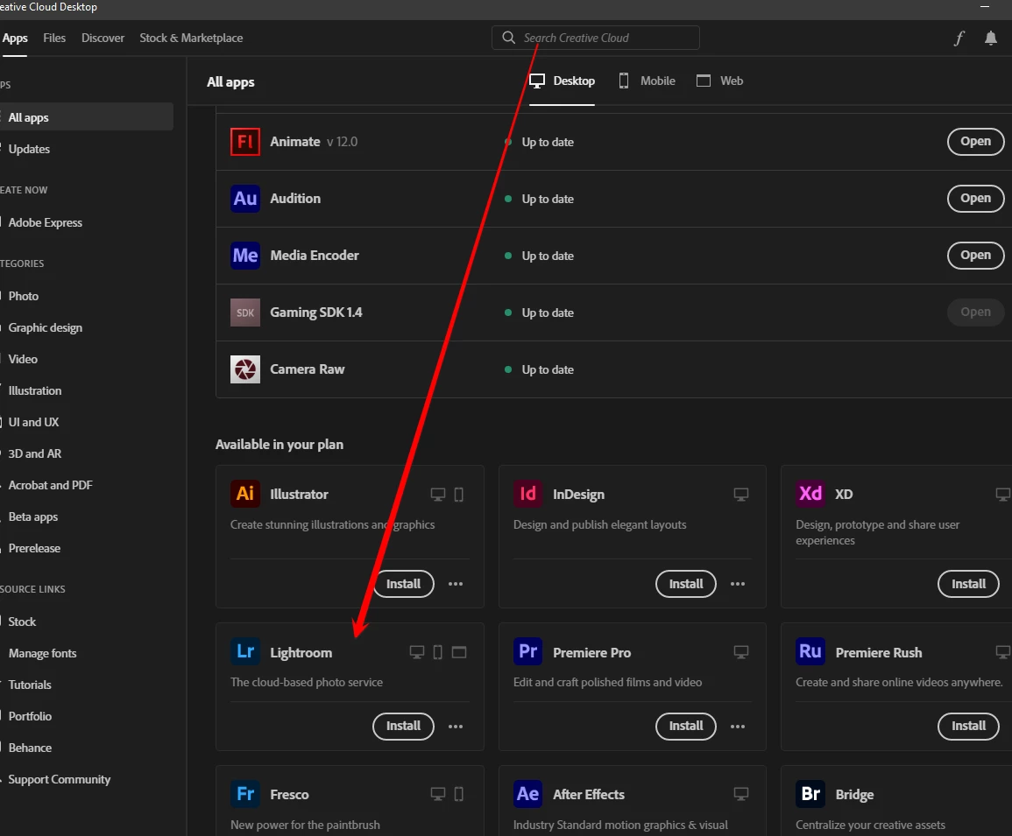1012x836 pixels.
Task: Click the search magnifier icon
Action: tap(508, 38)
